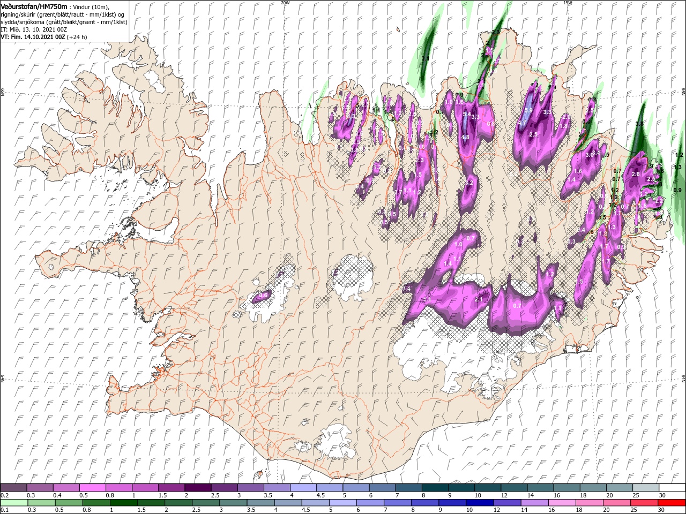Choose the rain legend swatch between 3 and 3.5

(x=233, y=503)
